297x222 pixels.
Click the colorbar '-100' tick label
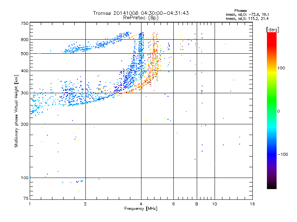coord(283,154)
